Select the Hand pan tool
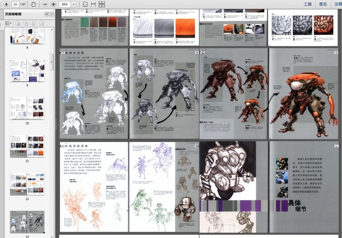This screenshot has width=342, height=238. click(x=34, y=4)
